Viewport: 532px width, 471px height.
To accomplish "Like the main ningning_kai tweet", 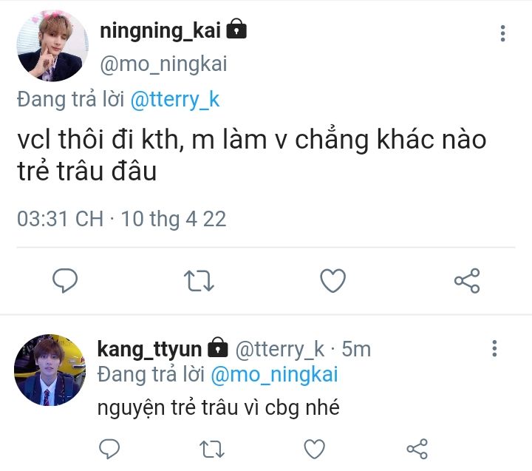I will point(333,280).
